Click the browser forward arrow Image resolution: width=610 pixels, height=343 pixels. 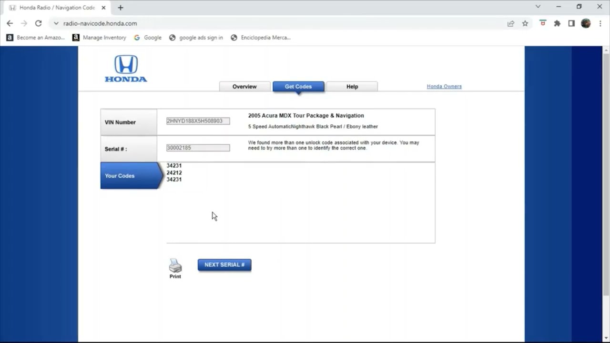click(x=24, y=23)
